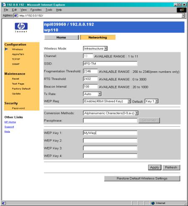
Task: Open the Test Page link
Action: 18,84
